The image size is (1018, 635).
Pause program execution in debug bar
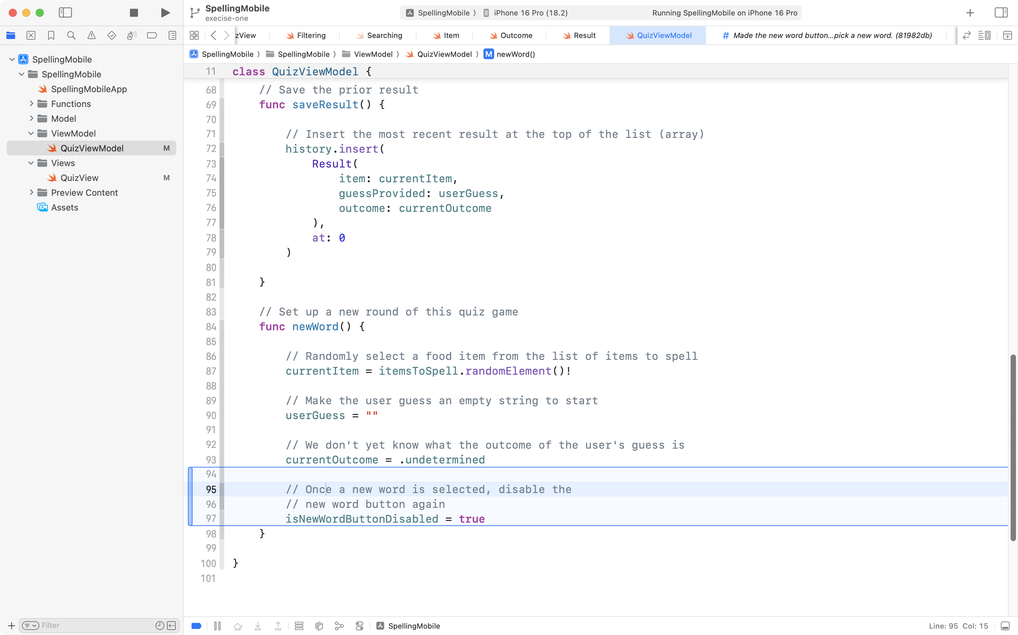click(x=217, y=626)
